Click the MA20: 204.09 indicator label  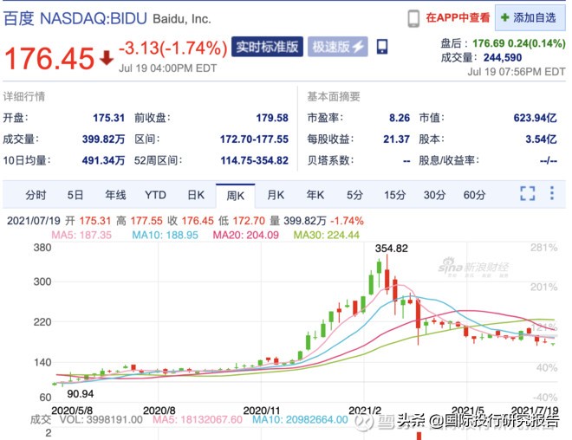click(x=246, y=235)
